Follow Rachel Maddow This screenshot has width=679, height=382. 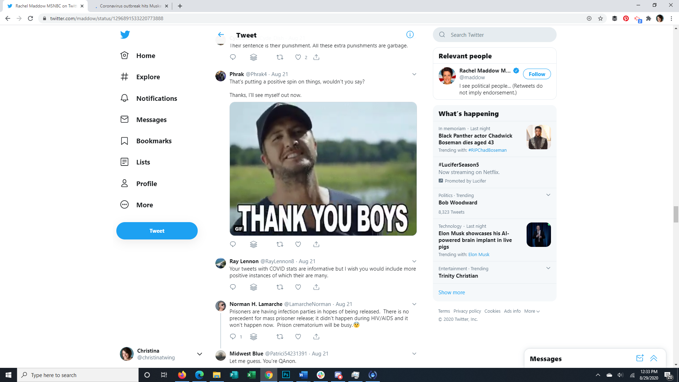[536, 74]
